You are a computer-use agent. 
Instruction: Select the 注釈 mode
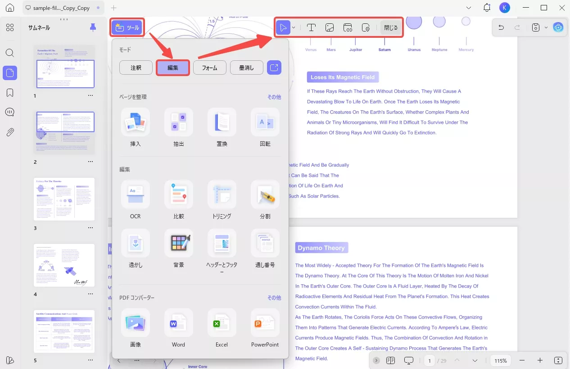(136, 68)
